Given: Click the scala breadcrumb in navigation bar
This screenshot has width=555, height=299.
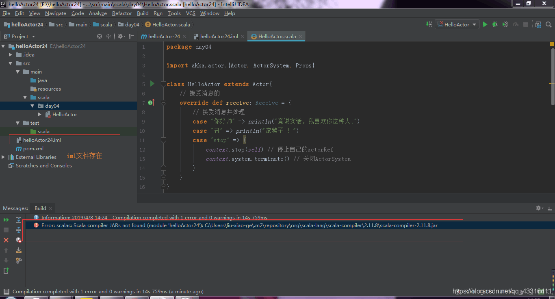Looking at the screenshot, I should point(102,24).
